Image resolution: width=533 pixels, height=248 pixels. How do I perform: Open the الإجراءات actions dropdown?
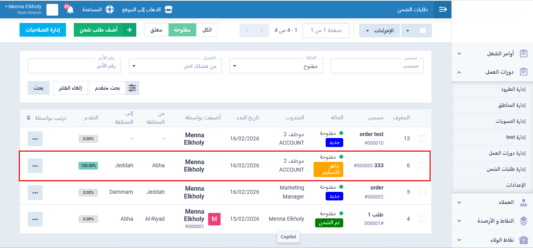click(379, 30)
